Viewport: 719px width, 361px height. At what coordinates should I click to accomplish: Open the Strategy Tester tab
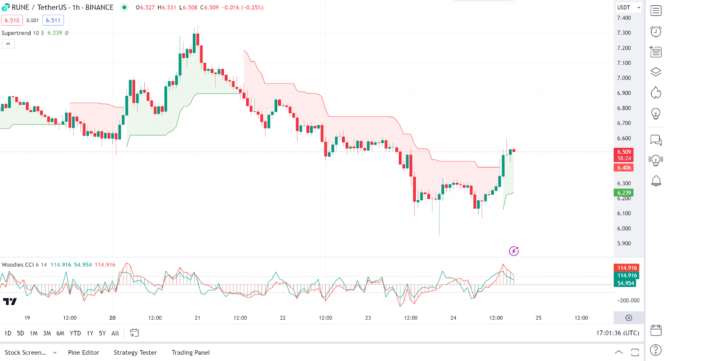tap(135, 352)
